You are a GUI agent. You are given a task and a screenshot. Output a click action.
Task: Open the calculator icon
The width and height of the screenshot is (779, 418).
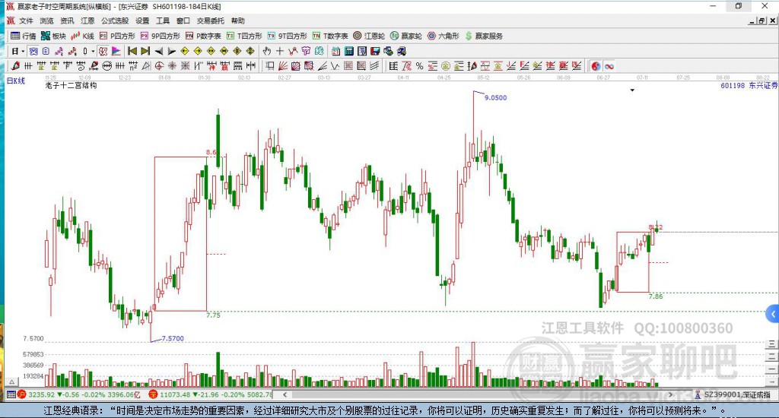tap(348, 51)
